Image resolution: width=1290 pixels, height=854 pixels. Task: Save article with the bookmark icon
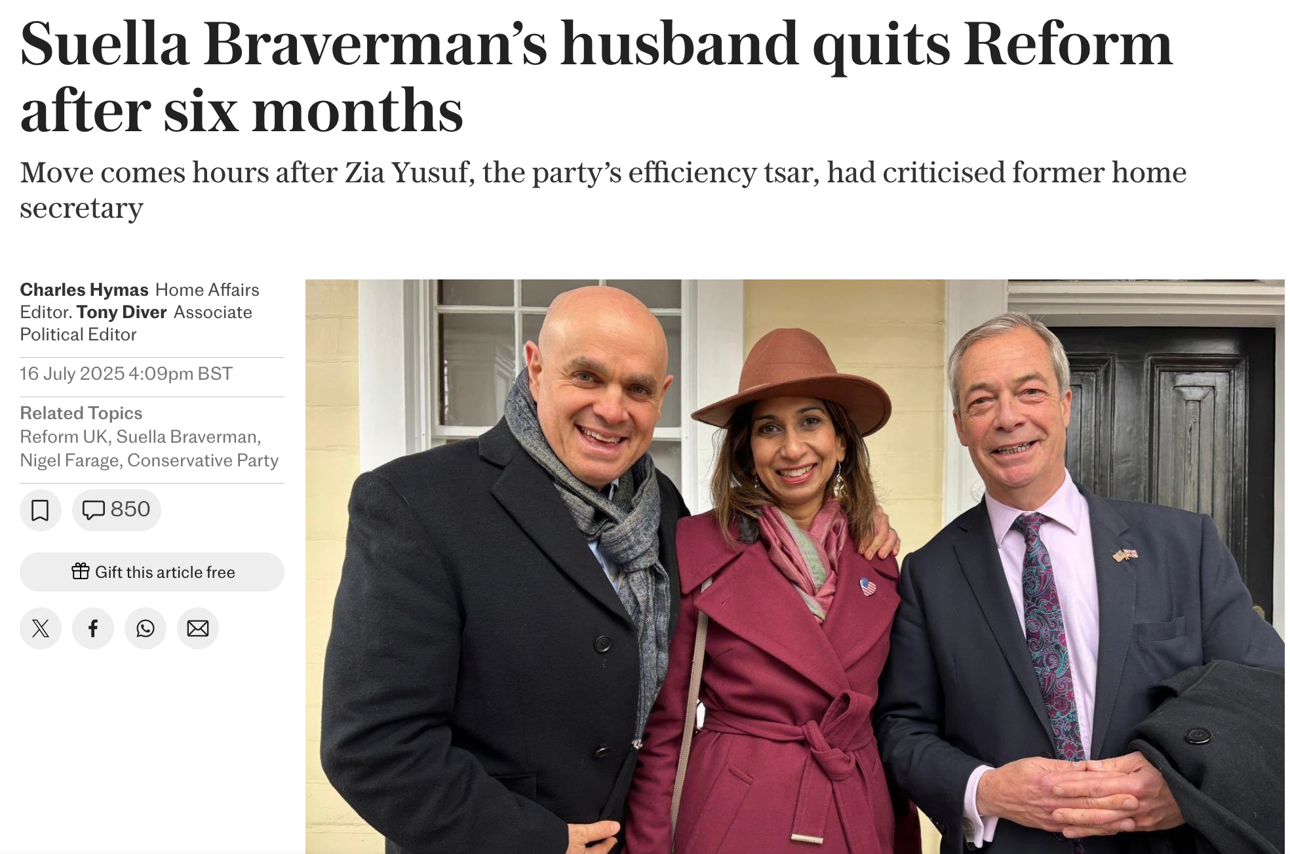[40, 510]
